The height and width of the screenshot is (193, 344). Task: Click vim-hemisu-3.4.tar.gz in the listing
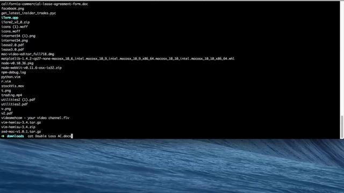(x=21, y=123)
